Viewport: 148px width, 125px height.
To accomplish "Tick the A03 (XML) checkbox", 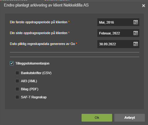I will coord(17,81).
